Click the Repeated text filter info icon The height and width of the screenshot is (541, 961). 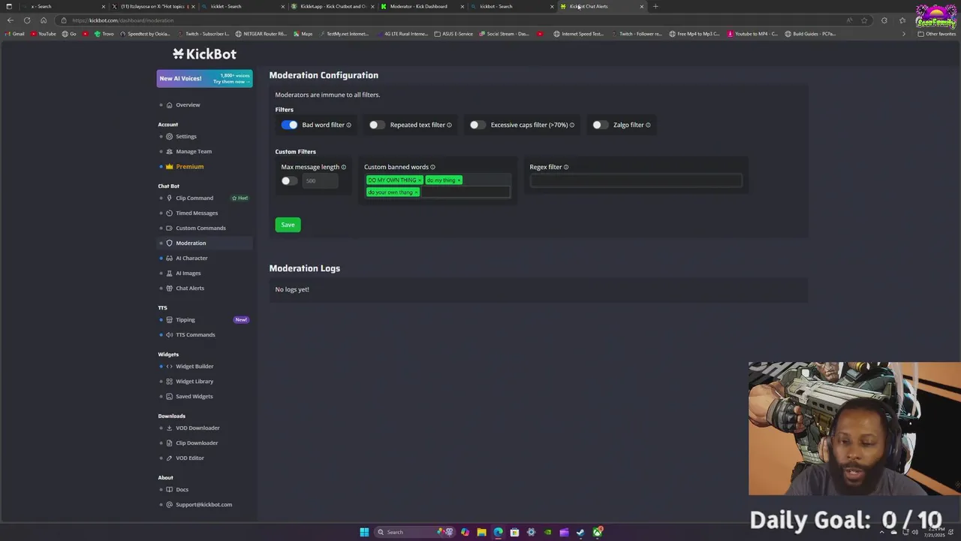click(x=449, y=125)
